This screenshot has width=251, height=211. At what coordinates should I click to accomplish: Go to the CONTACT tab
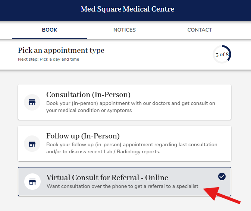pyautogui.click(x=200, y=30)
